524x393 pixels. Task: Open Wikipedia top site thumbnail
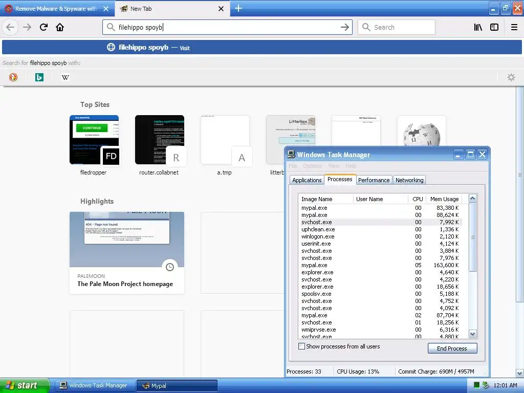pos(422,131)
